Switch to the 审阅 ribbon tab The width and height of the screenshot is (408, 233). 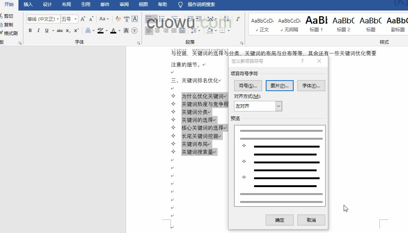[124, 5]
